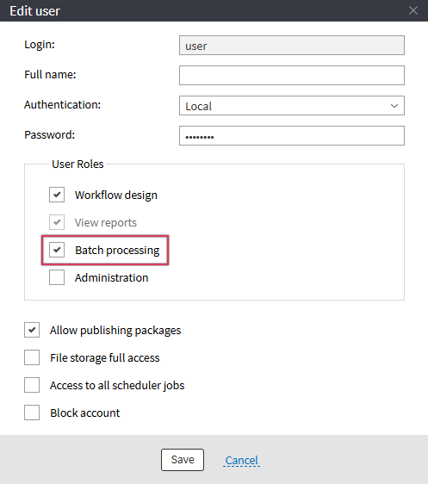The image size is (428, 484).
Task: Click the Cancel link
Action: tap(242, 460)
